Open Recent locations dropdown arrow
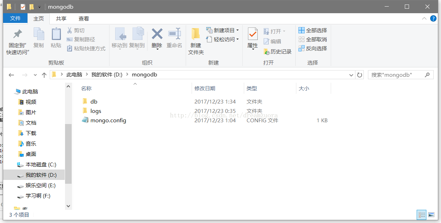The width and height of the screenshot is (441, 223). [35, 75]
